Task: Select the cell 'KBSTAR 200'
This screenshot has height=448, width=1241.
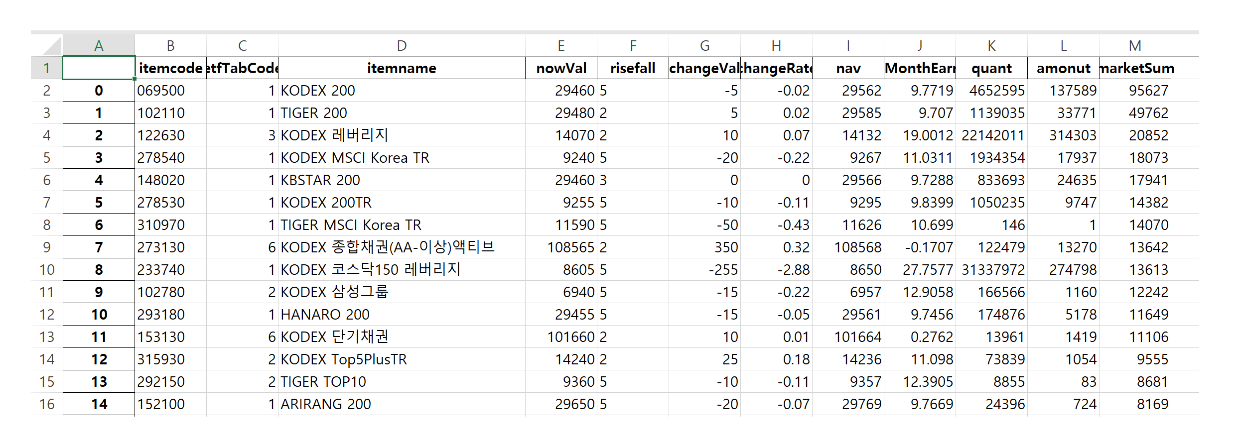Action: (402, 180)
